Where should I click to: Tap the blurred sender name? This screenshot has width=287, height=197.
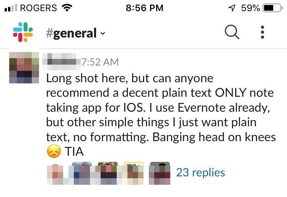click(x=63, y=62)
